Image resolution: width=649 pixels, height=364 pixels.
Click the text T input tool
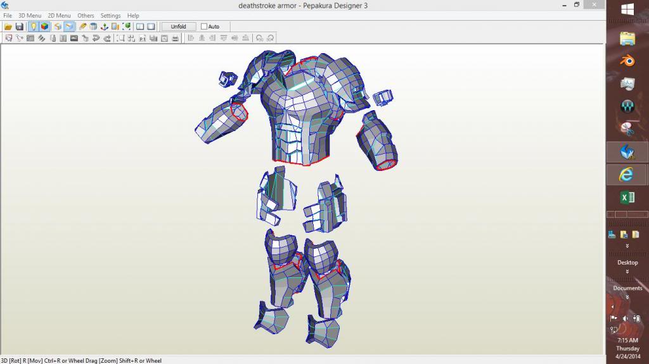pos(63,38)
